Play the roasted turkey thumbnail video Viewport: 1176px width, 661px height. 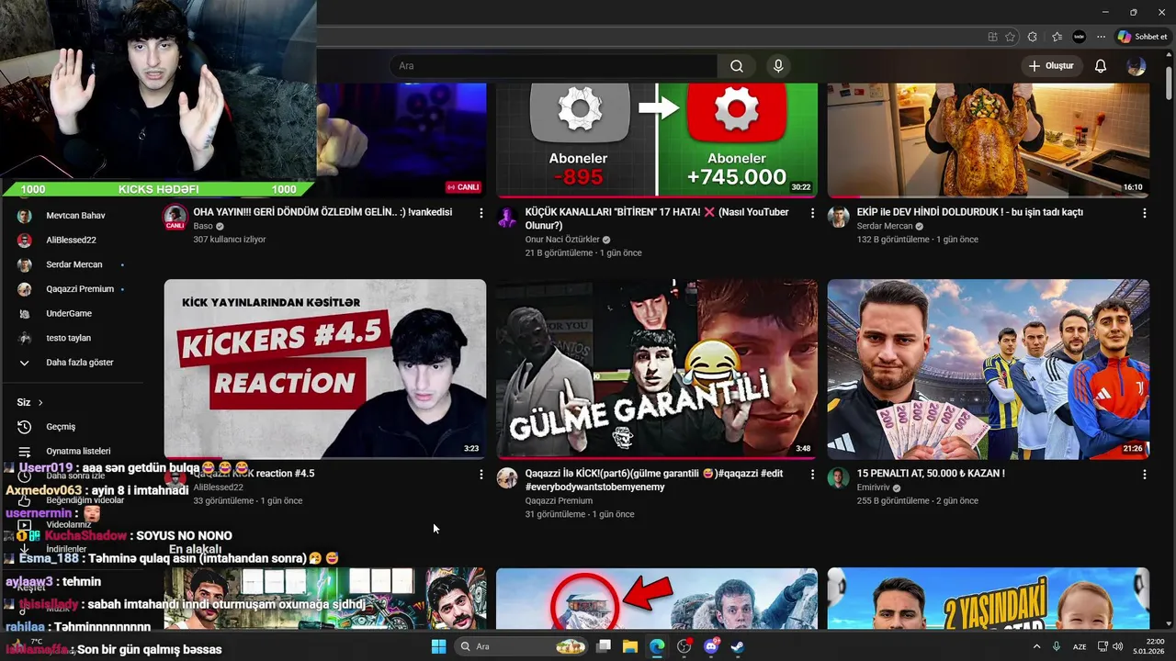(x=989, y=140)
